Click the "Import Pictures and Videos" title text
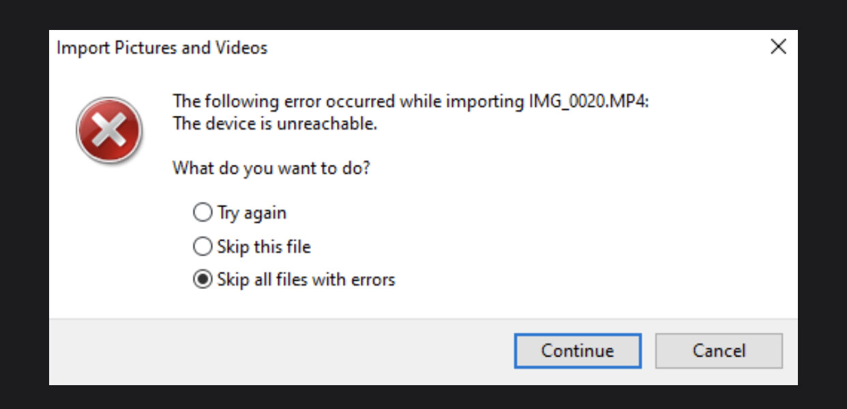This screenshot has height=409, width=847. [162, 48]
